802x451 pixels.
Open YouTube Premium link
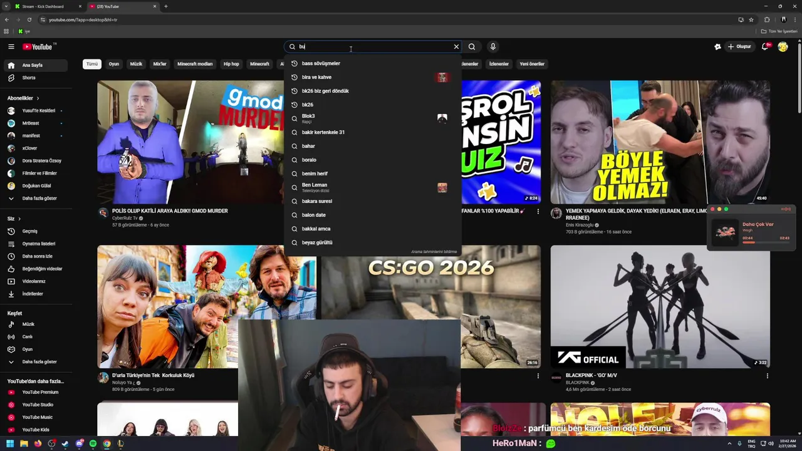tap(35, 392)
